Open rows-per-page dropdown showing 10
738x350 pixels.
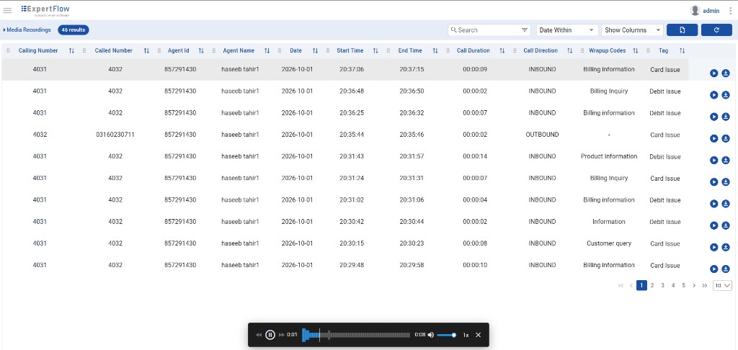tap(722, 286)
